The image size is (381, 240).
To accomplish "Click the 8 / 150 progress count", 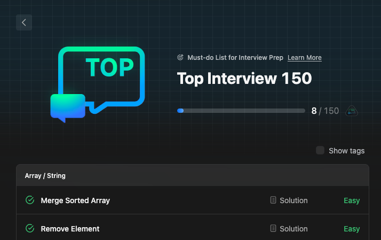I will (x=325, y=111).
